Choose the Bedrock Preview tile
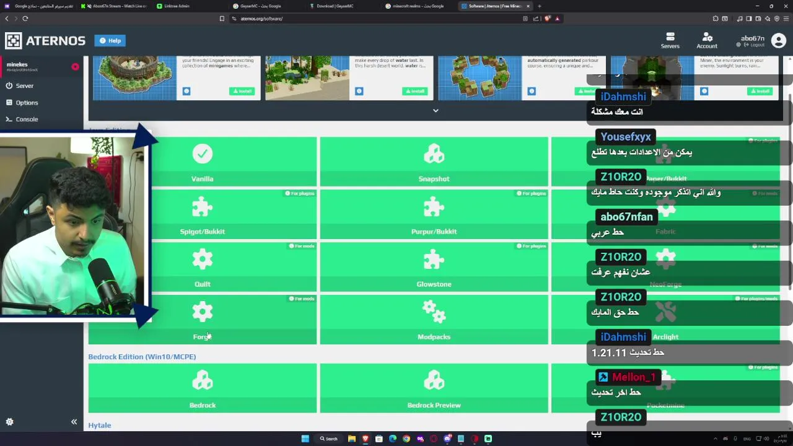The height and width of the screenshot is (446, 793). click(434, 388)
